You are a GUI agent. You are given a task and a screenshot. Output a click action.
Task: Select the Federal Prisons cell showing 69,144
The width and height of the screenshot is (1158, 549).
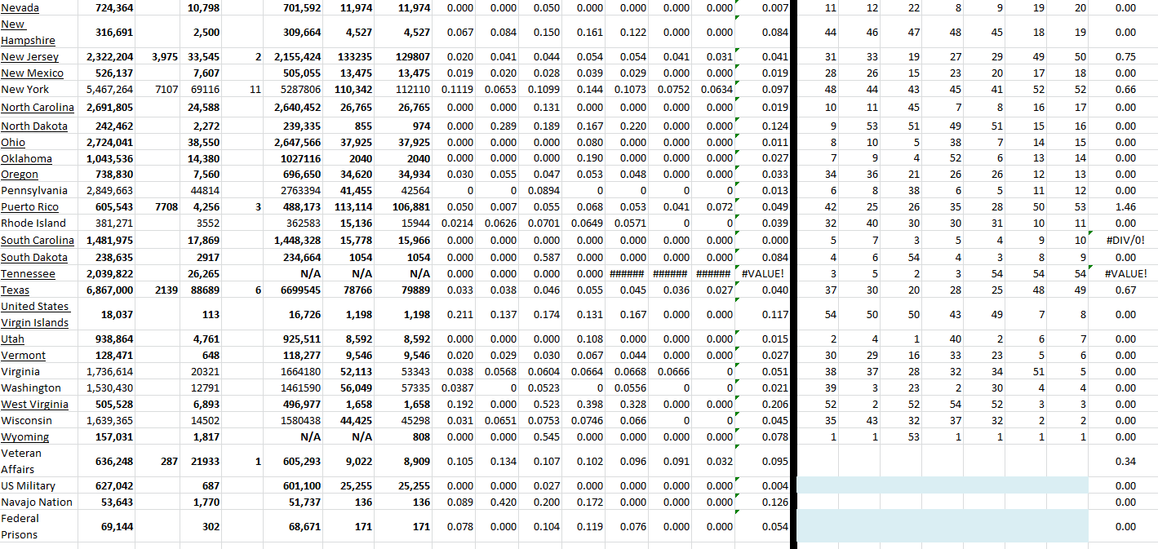point(109,527)
